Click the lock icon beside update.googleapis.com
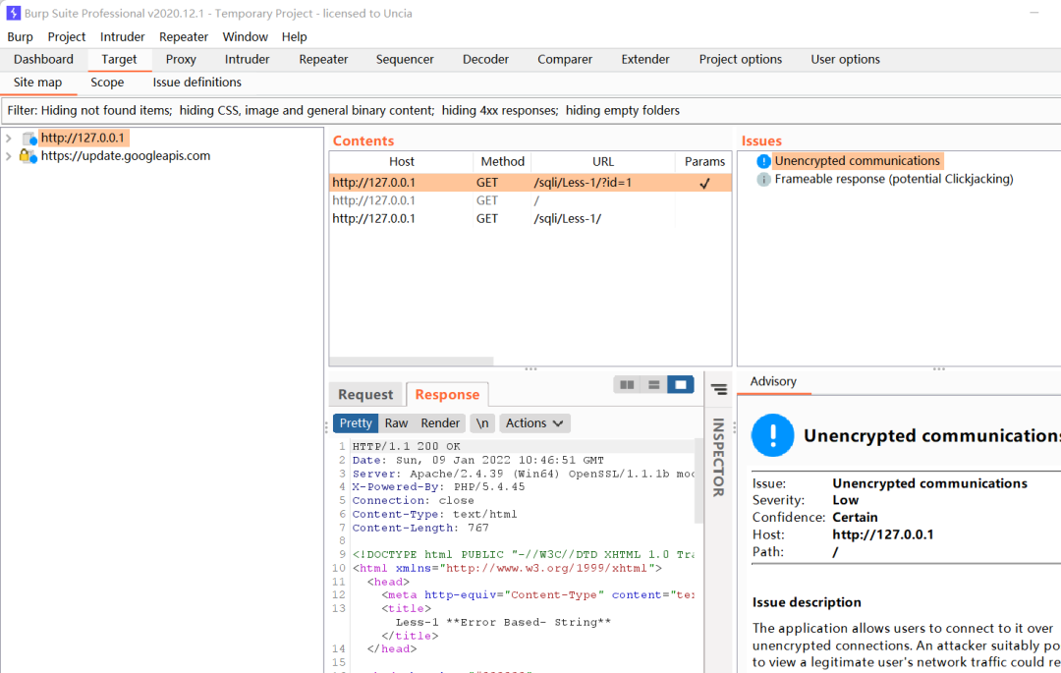 (x=28, y=156)
